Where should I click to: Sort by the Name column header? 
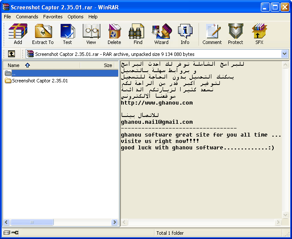pyautogui.click(x=42, y=65)
